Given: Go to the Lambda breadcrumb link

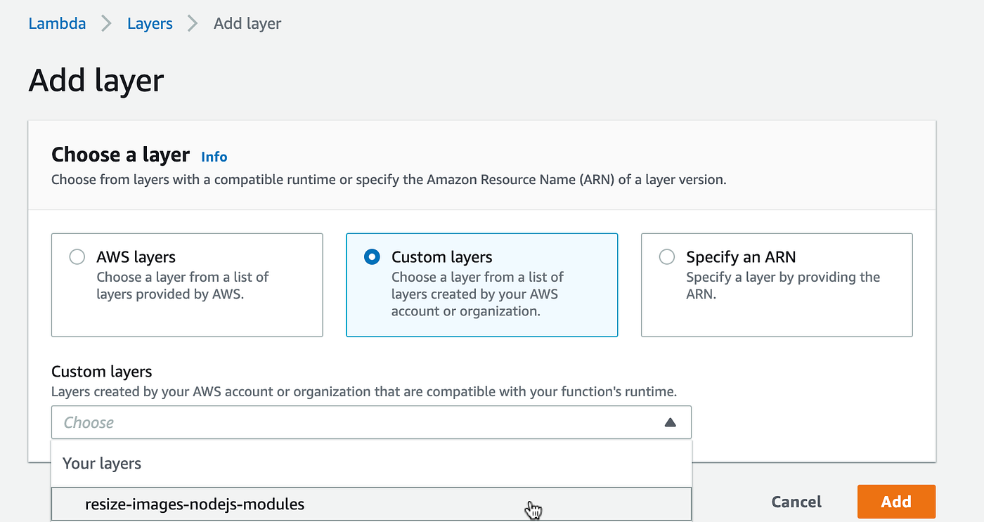Looking at the screenshot, I should tap(57, 23).
